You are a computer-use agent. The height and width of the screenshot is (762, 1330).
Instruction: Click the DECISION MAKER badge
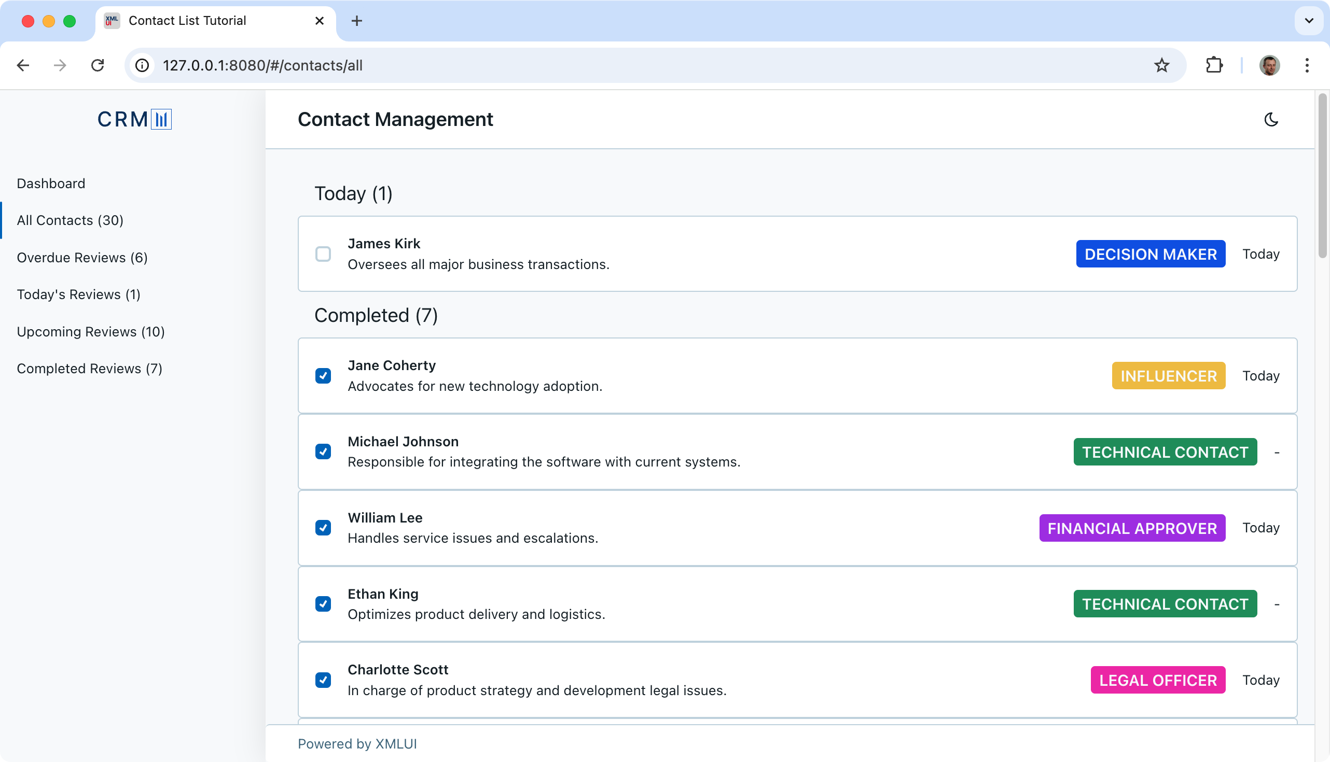pos(1151,254)
